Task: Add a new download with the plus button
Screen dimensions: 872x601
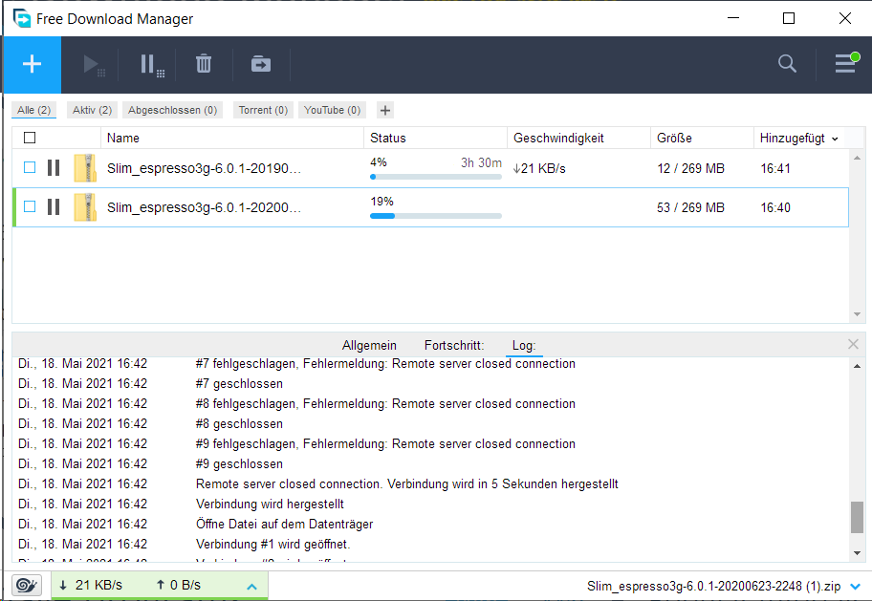Action: pyautogui.click(x=33, y=64)
